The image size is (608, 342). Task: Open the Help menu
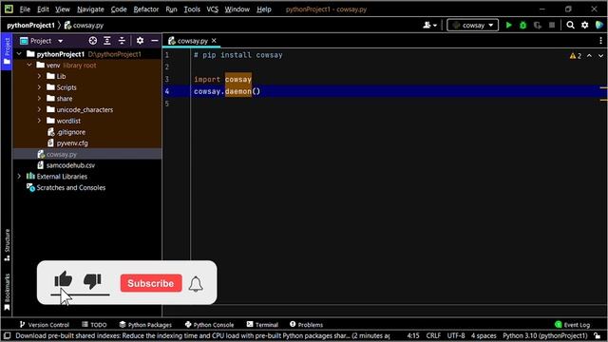[264, 9]
